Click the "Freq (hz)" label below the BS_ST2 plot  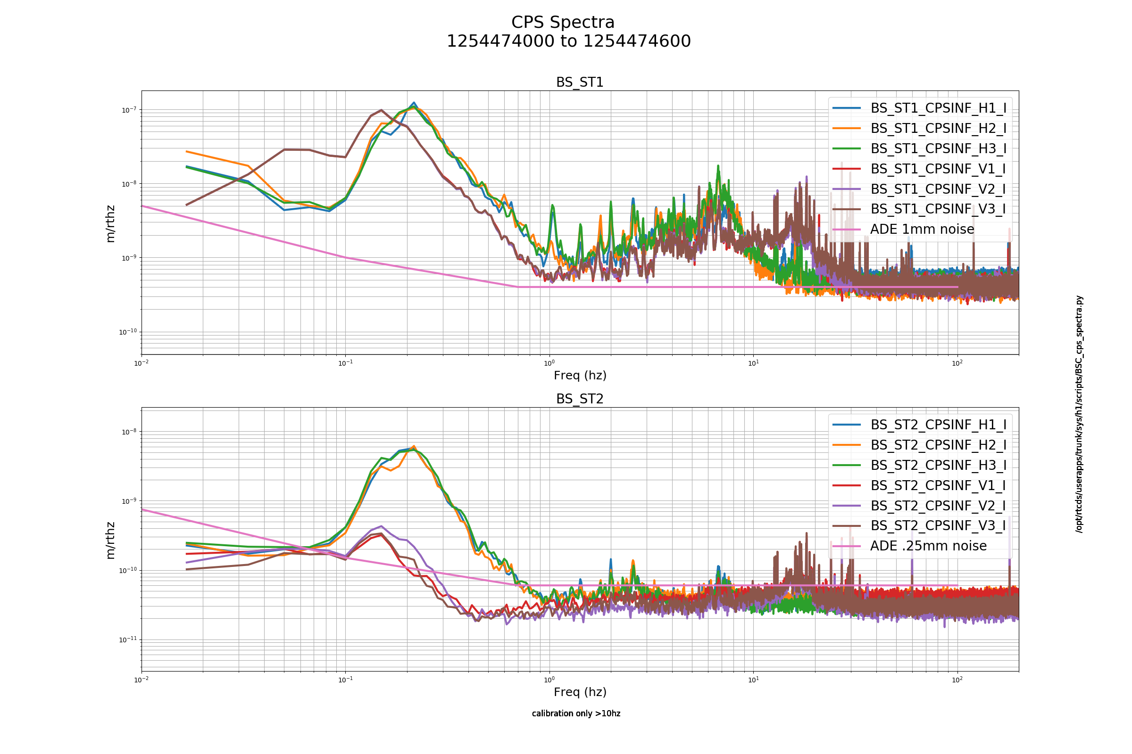pyautogui.click(x=580, y=692)
